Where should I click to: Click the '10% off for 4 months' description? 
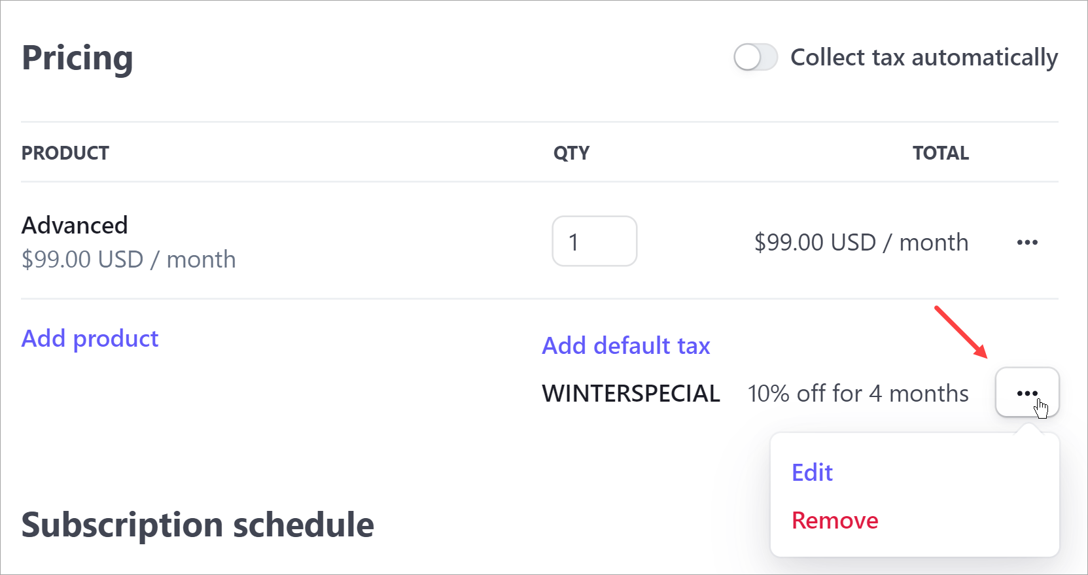coord(858,394)
